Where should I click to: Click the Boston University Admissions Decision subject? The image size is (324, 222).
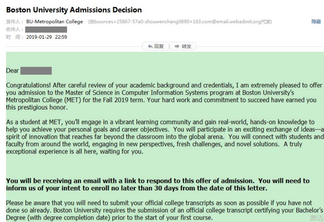(74, 10)
